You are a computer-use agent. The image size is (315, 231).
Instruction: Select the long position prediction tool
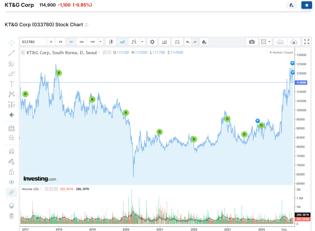pyautogui.click(x=12, y=104)
